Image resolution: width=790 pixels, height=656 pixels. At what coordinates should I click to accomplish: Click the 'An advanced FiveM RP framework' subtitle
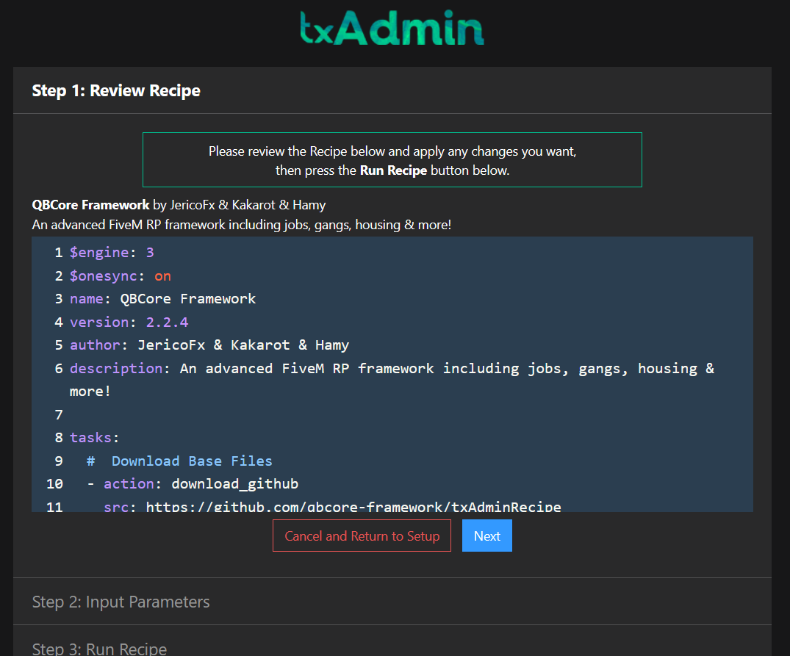pyautogui.click(x=241, y=225)
